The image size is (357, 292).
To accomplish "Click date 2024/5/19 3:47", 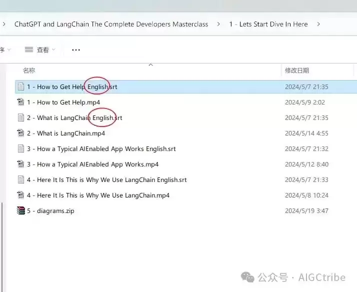I will [306, 210].
